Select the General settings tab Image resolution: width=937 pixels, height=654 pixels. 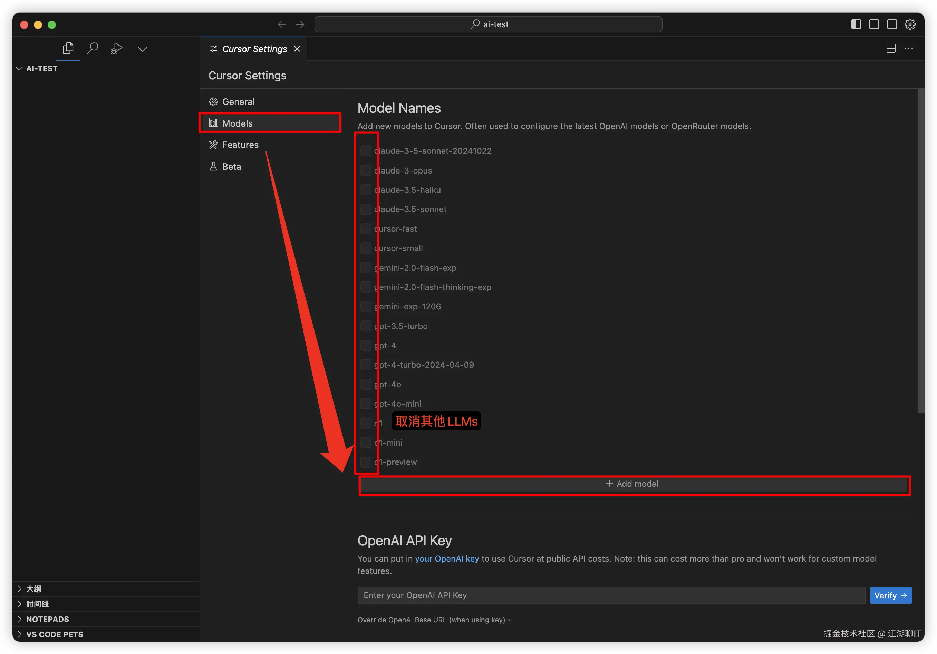(x=238, y=101)
